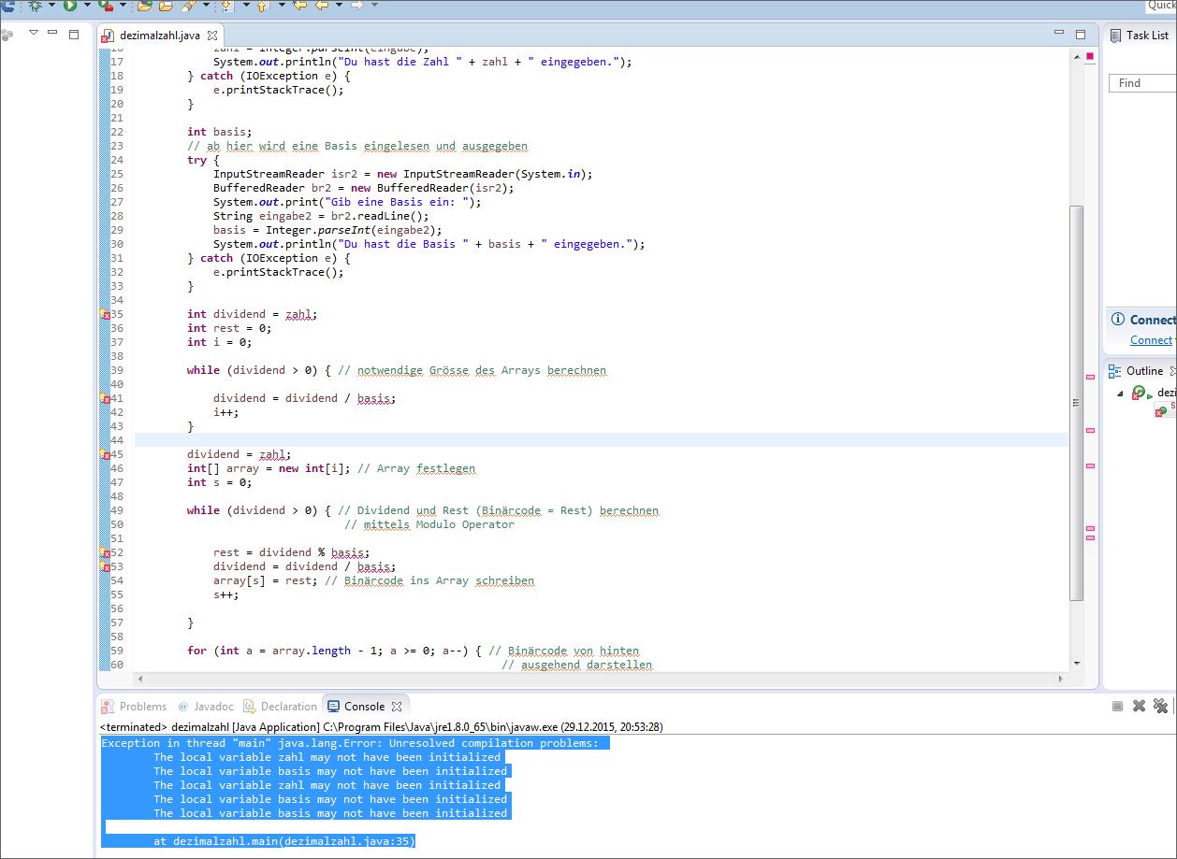Open the Debug button dropdown arrow
1177x859 pixels.
pyautogui.click(x=51, y=6)
